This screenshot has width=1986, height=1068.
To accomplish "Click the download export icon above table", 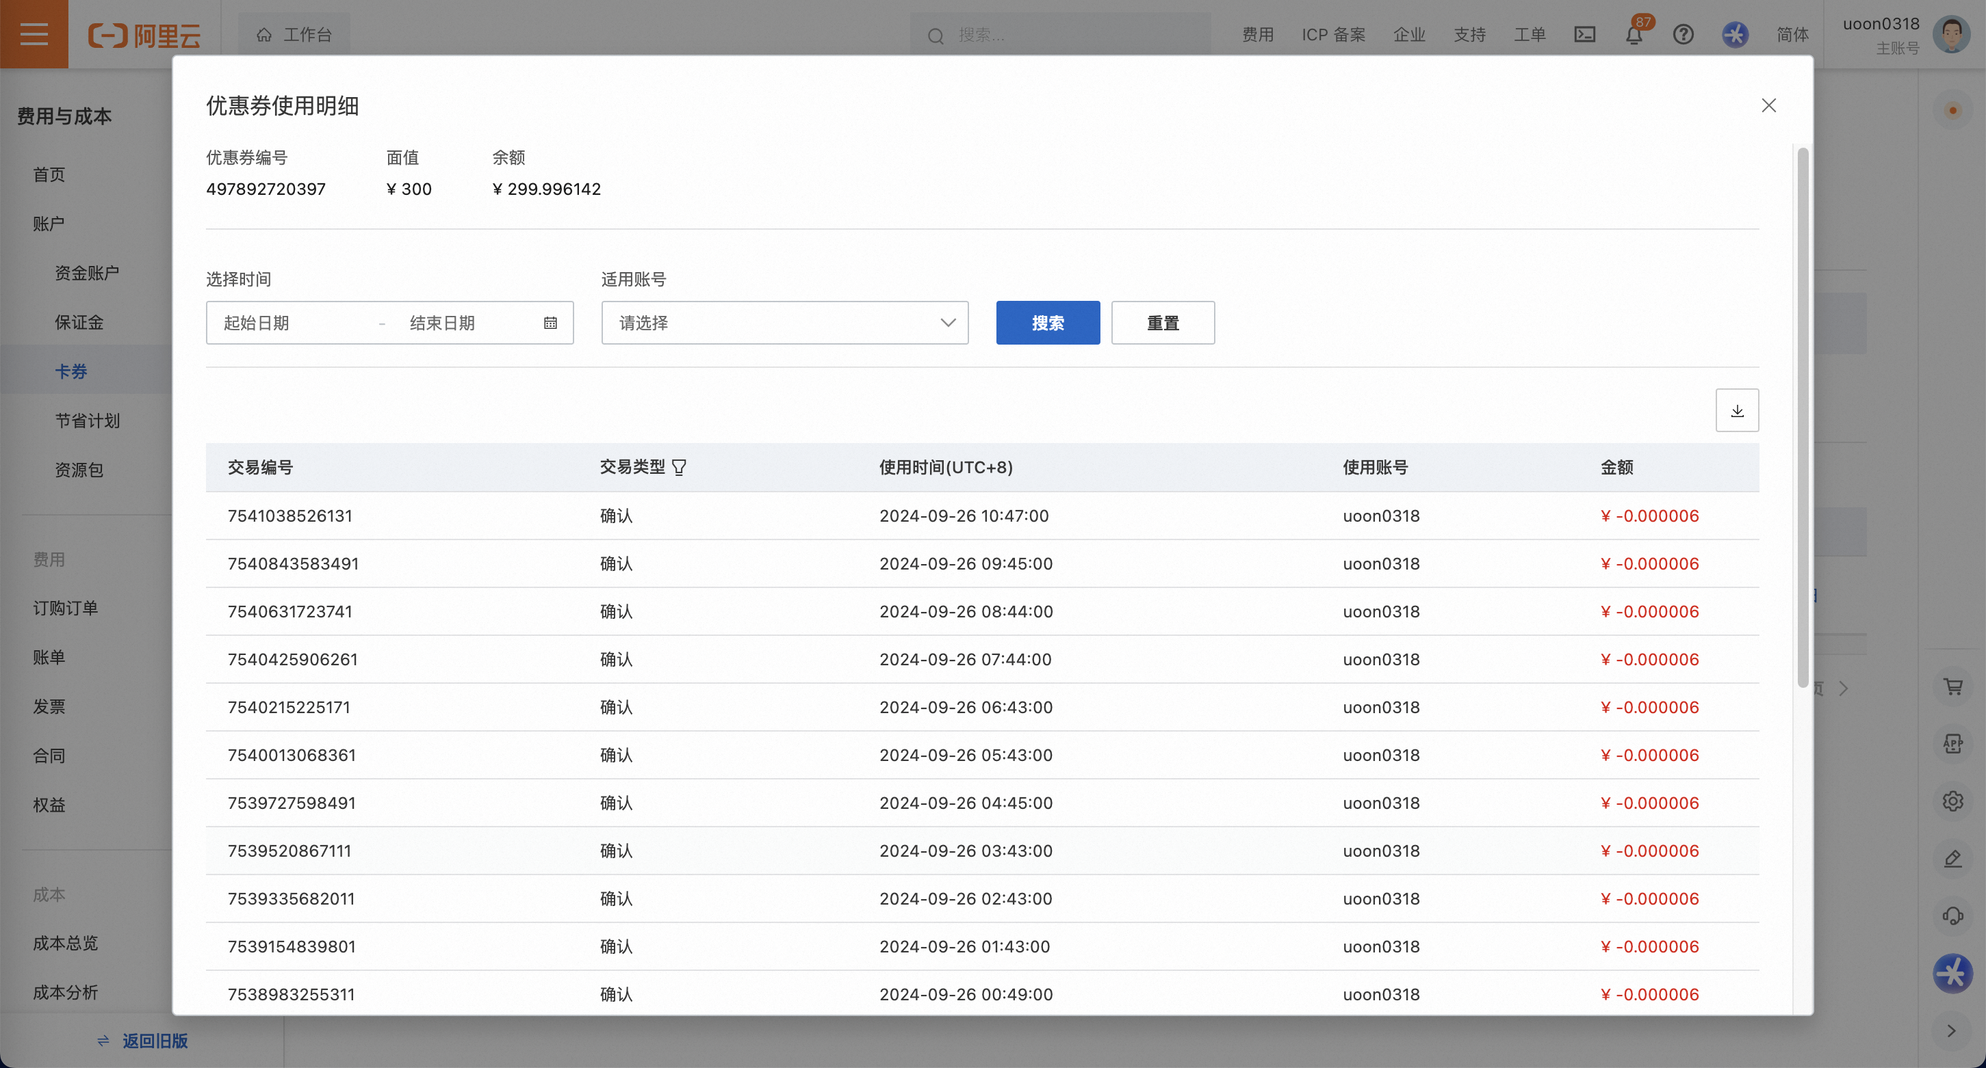I will [1736, 410].
